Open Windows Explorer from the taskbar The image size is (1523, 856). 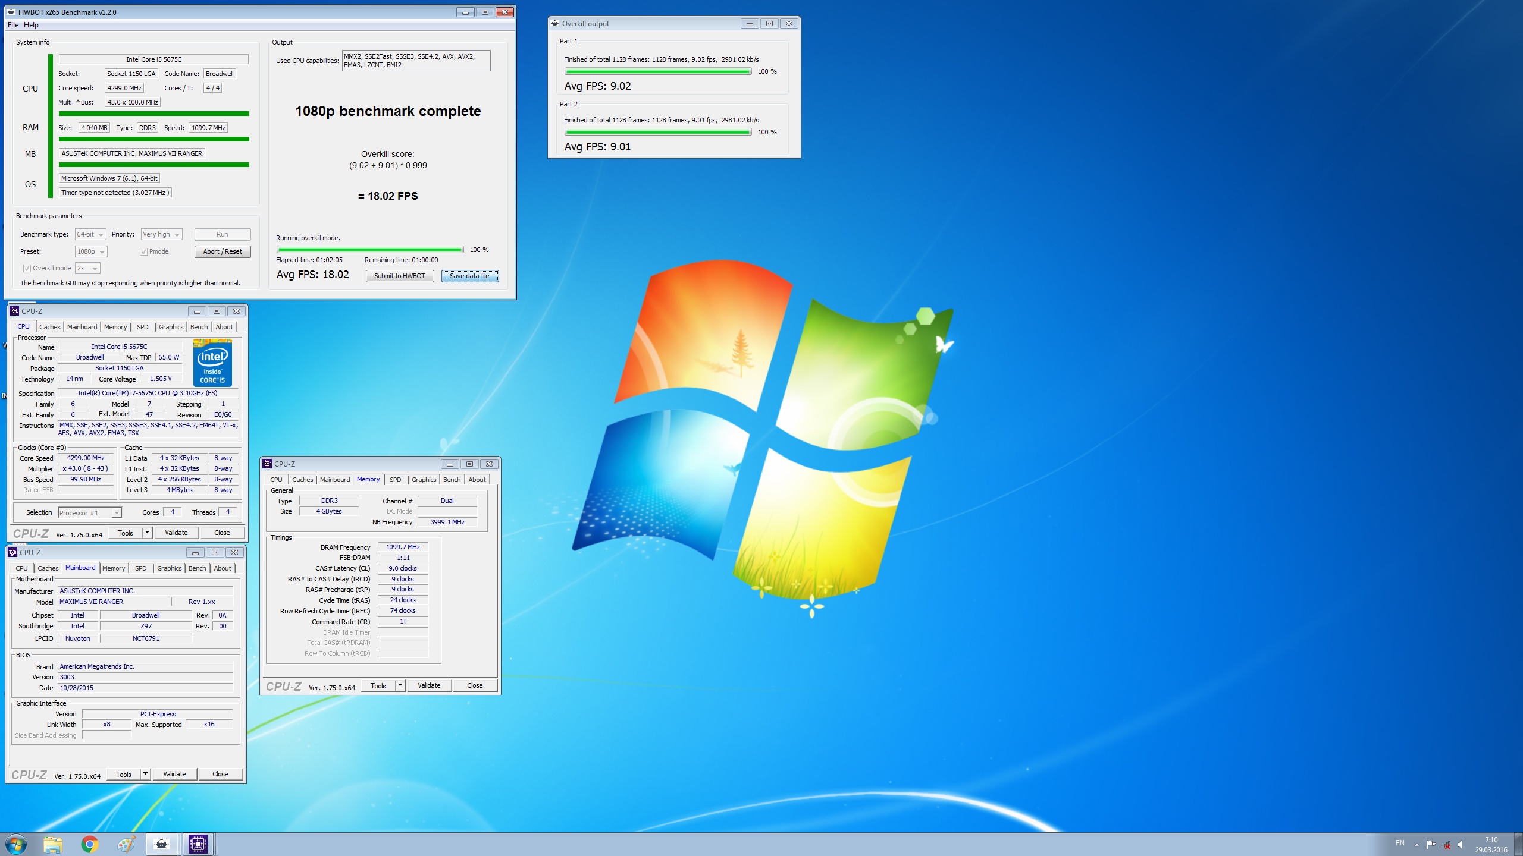(x=52, y=844)
